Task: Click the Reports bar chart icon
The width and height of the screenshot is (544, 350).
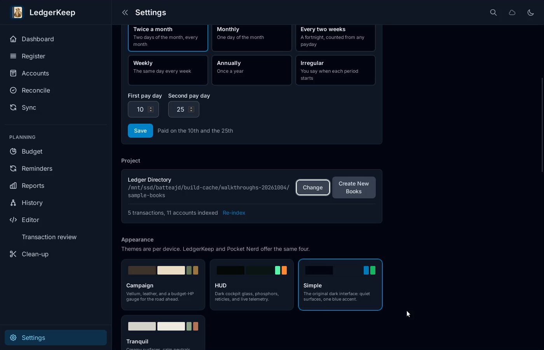Action: click(13, 185)
